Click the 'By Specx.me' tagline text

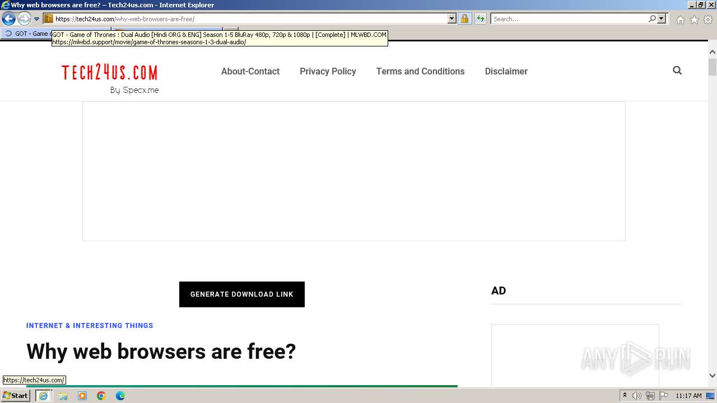[x=134, y=90]
